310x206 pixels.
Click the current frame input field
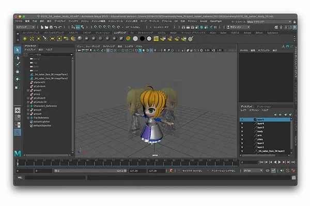click(250, 162)
